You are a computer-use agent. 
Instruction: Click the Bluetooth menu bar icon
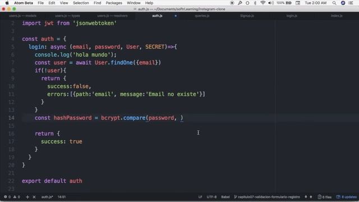tap(255, 3)
